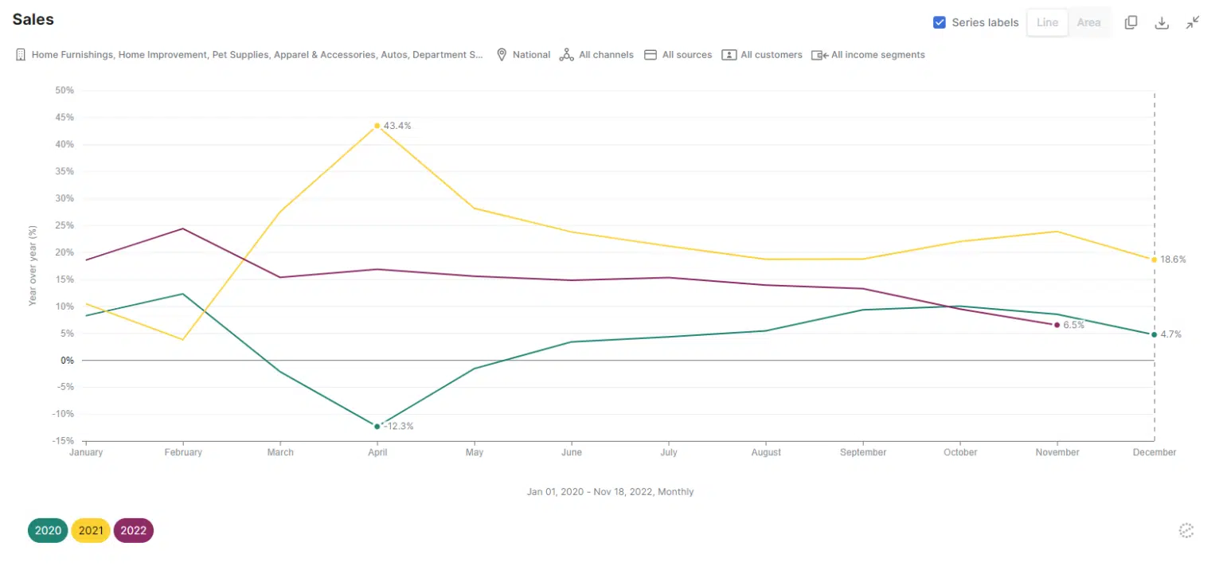Click the dotted circular icon below the chart
This screenshot has width=1223, height=566.
pyautogui.click(x=1186, y=531)
